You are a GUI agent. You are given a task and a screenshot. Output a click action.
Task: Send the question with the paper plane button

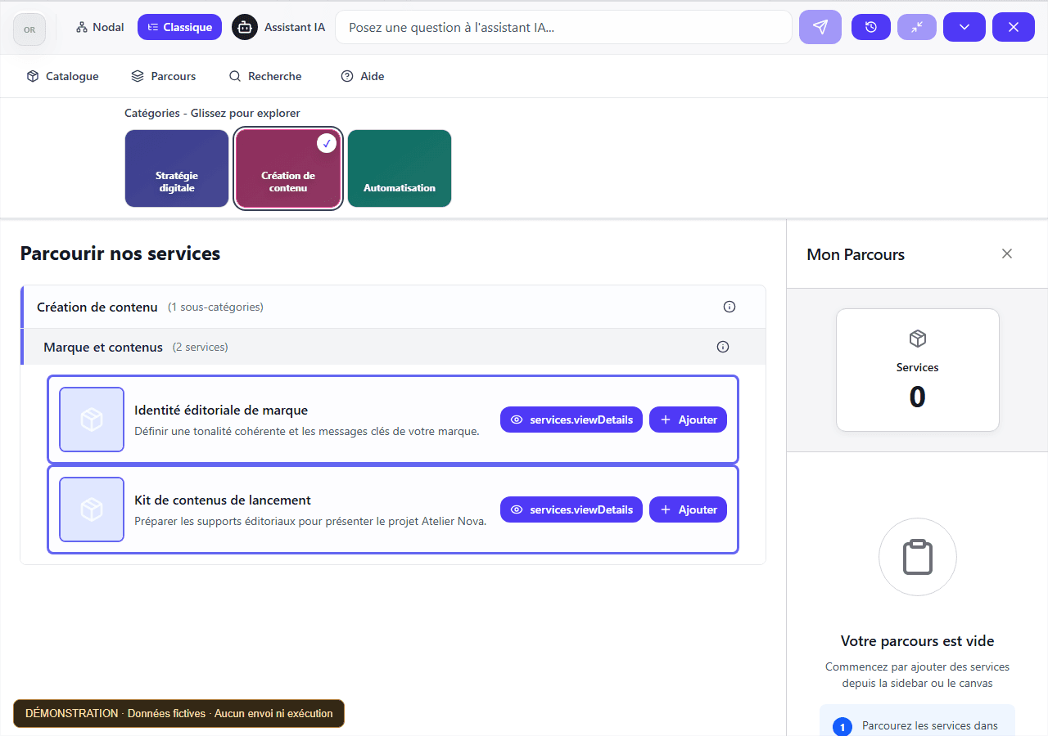click(x=820, y=27)
